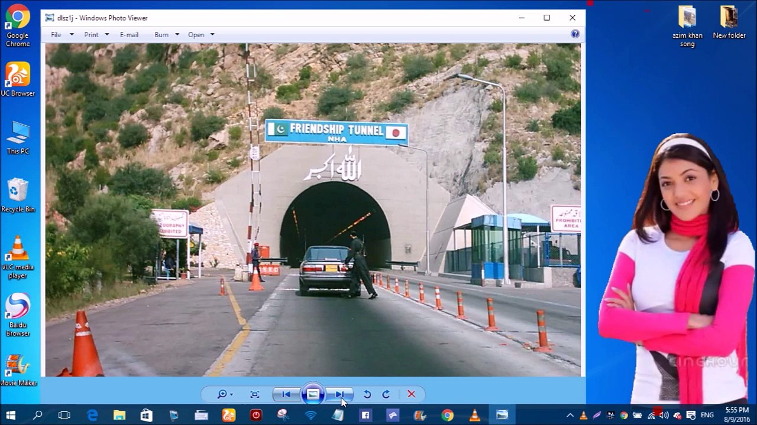Click the active Photo Viewer taskbar button
The image size is (757, 425).
(x=502, y=415)
